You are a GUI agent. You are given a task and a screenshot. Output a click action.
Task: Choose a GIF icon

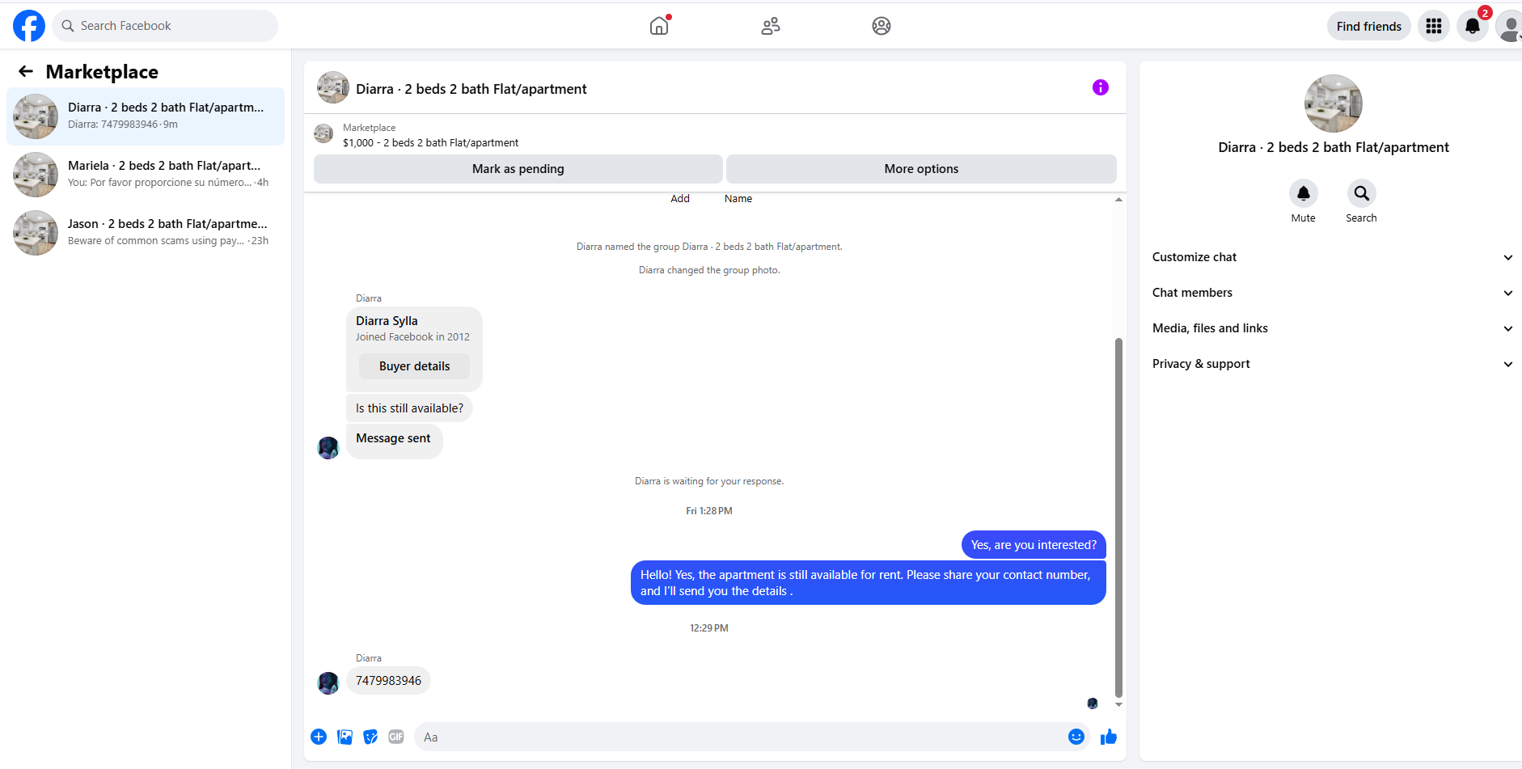pyautogui.click(x=396, y=737)
